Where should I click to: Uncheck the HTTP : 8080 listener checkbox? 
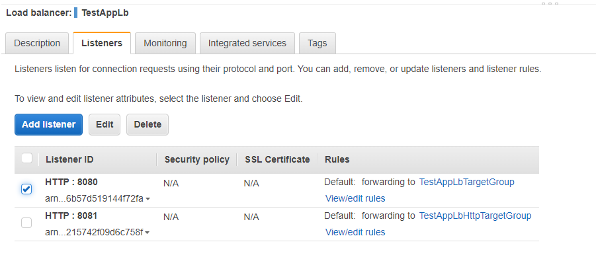click(x=26, y=189)
